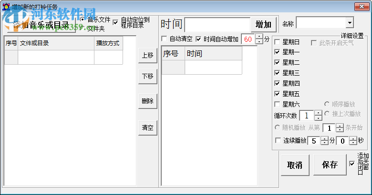The image size is (372, 195).
Task: Click the 取消 button
Action: pos(295,165)
